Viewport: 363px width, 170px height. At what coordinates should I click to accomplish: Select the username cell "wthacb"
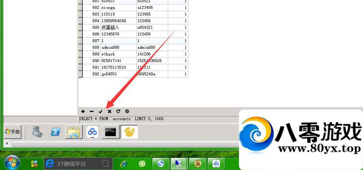coord(119,54)
